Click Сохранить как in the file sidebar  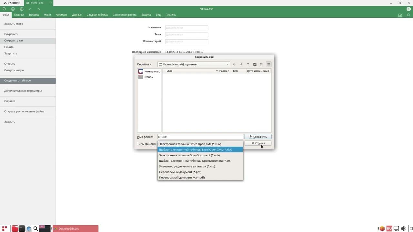coord(28,41)
